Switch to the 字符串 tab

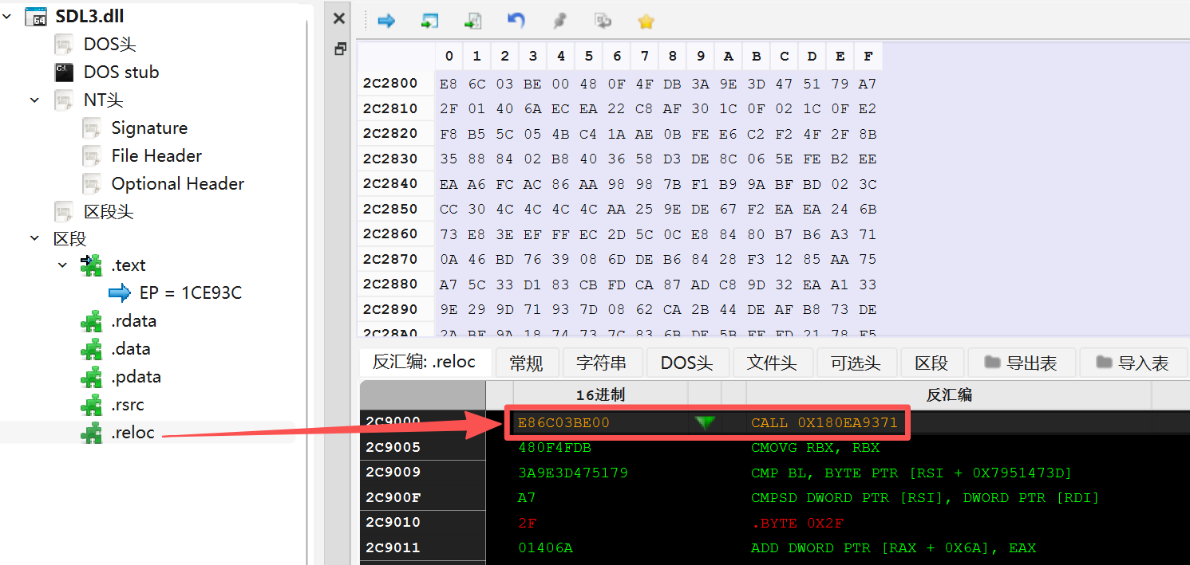pos(601,363)
